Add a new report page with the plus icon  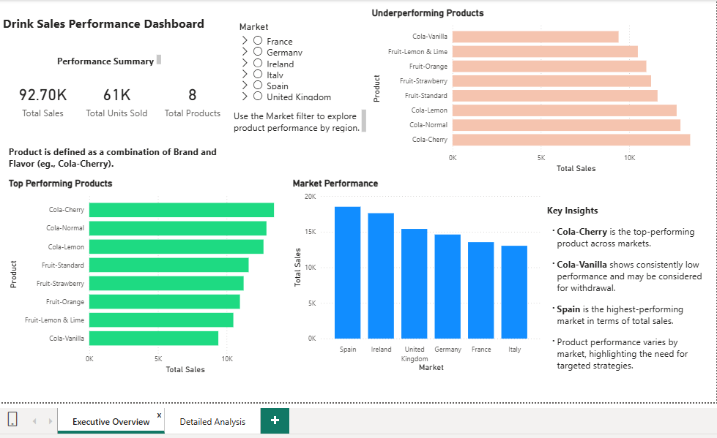[x=274, y=420]
